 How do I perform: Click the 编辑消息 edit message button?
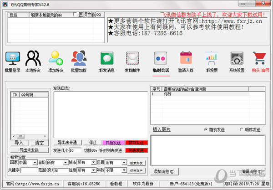[252, 171]
